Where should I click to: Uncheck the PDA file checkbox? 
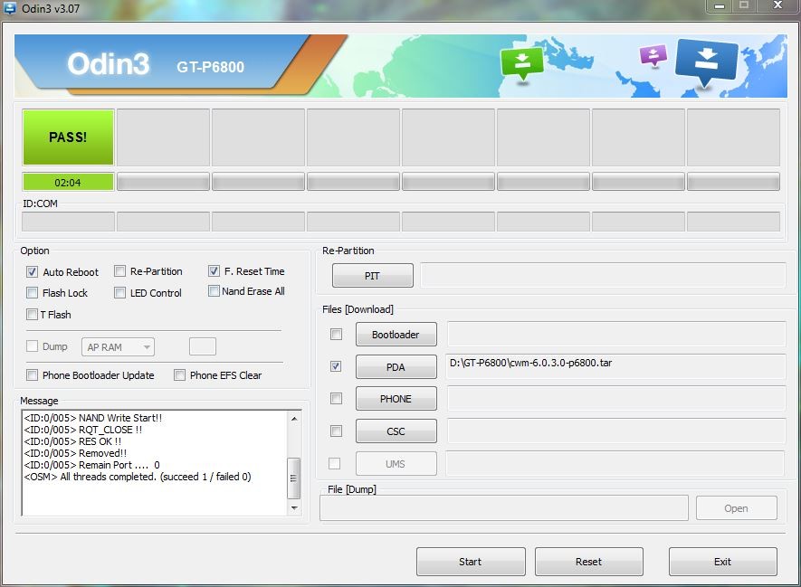[336, 366]
